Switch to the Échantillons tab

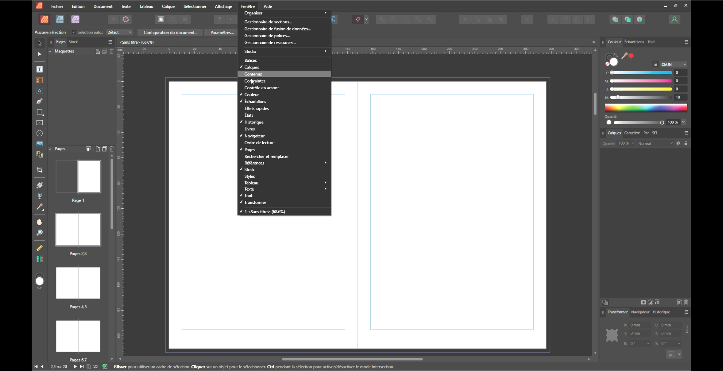[634, 42]
